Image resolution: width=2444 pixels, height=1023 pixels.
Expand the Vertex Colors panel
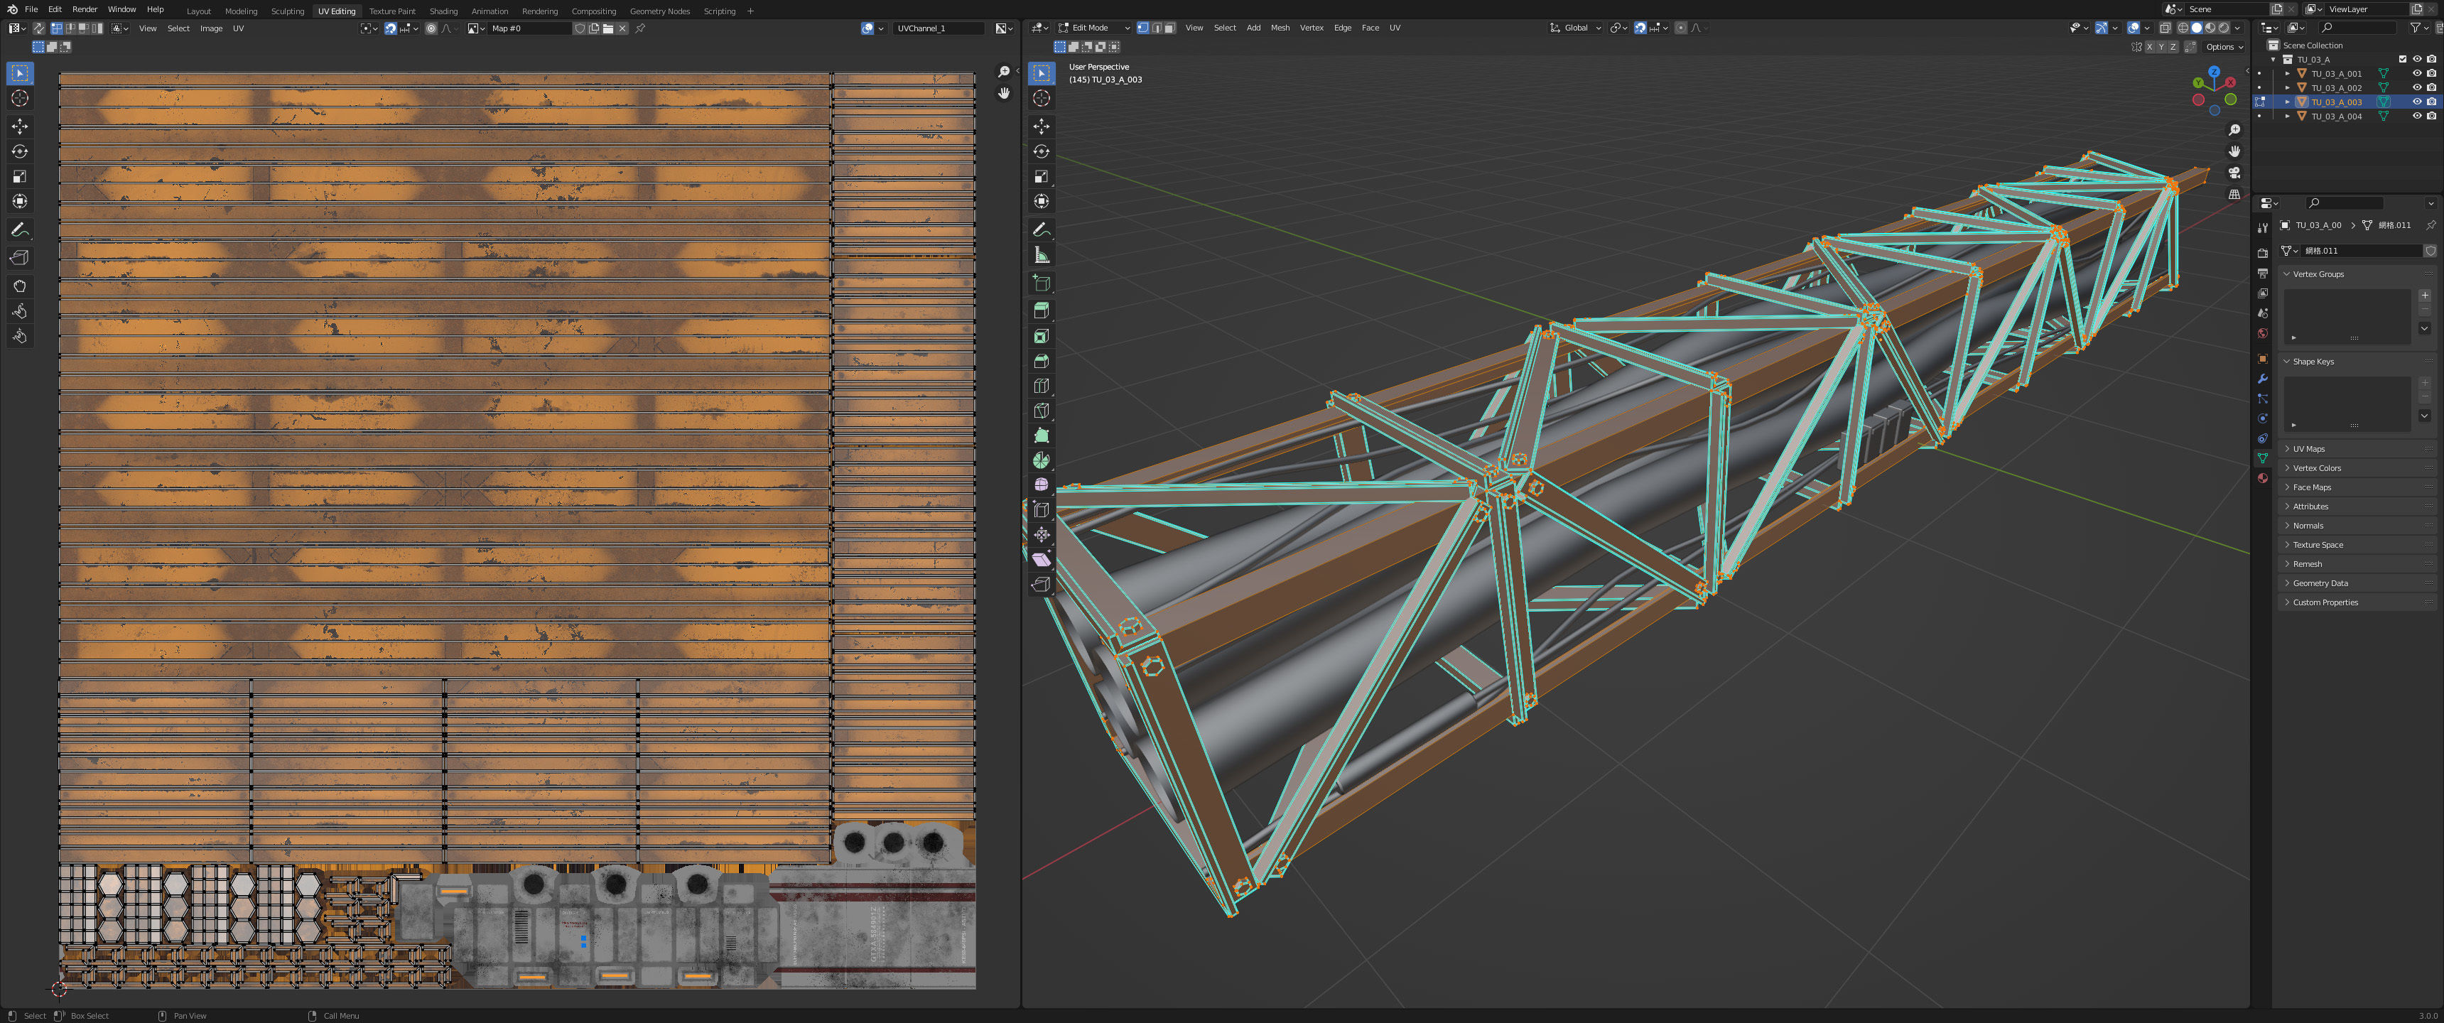[x=2357, y=468]
